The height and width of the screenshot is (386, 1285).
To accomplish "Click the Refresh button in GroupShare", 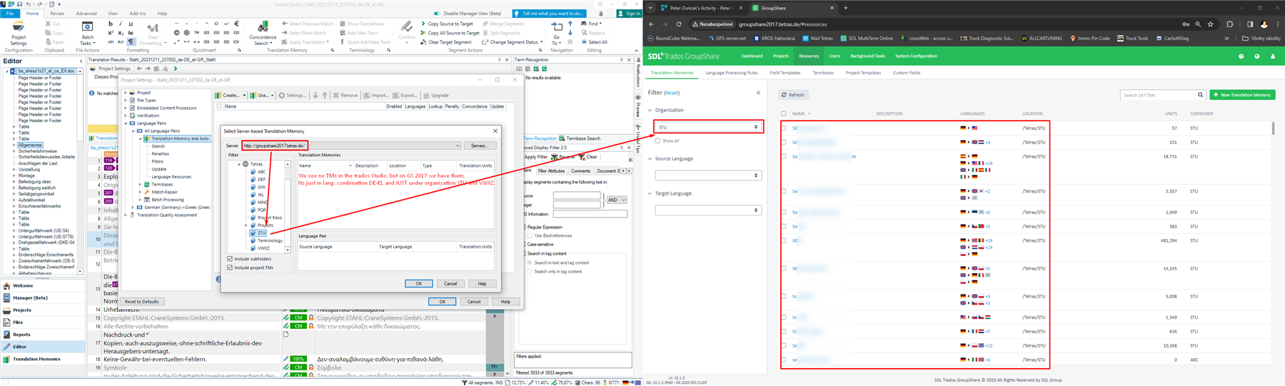I will [792, 95].
